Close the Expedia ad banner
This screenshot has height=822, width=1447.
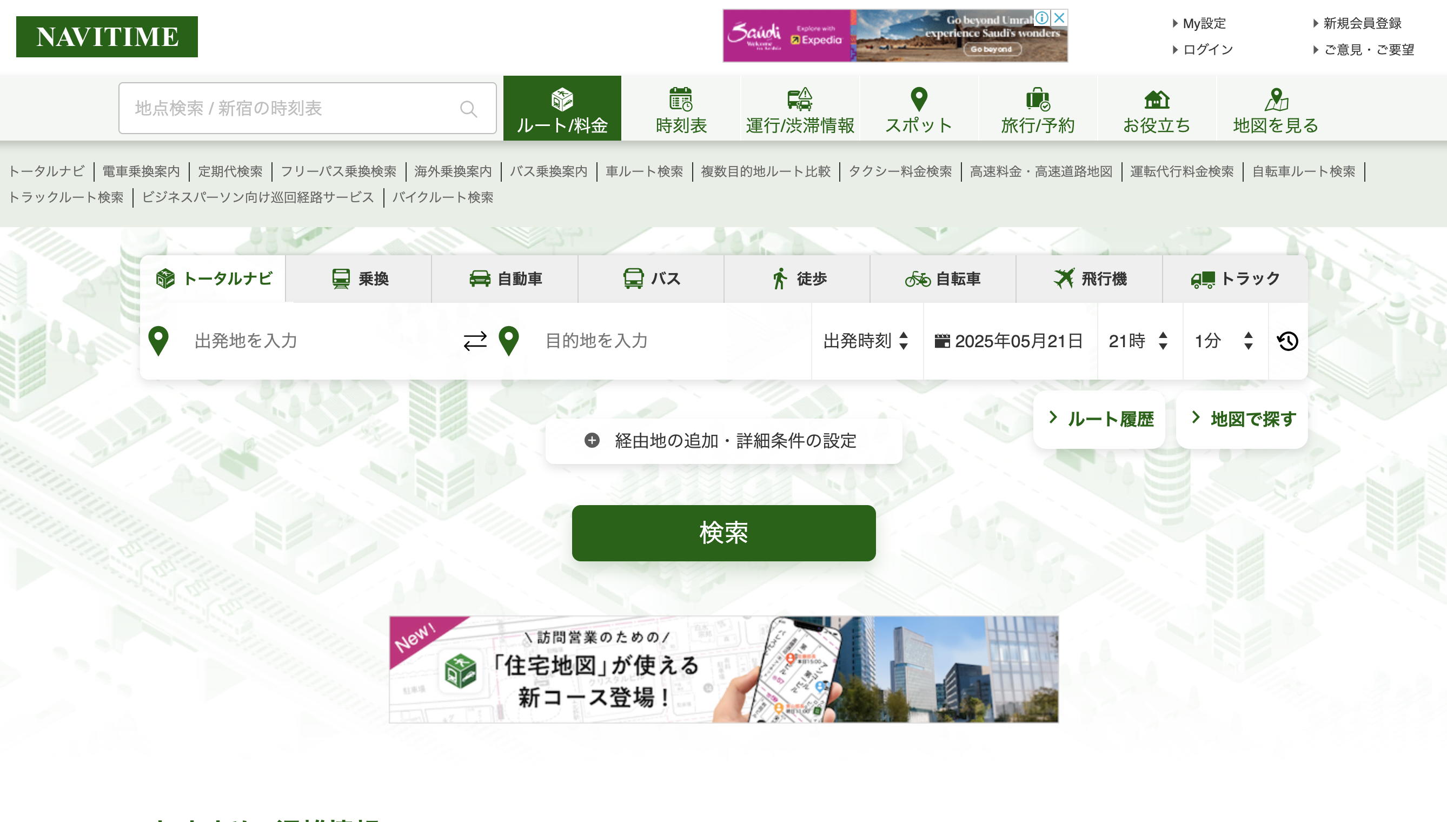click(1059, 17)
